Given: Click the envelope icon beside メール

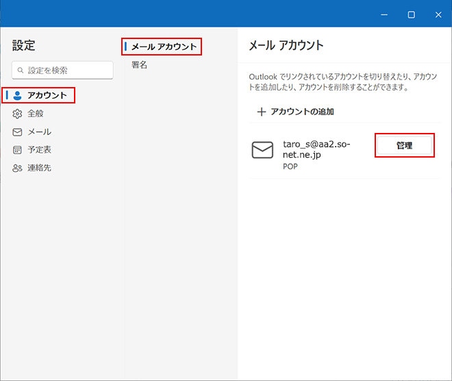Looking at the screenshot, I should point(18,132).
